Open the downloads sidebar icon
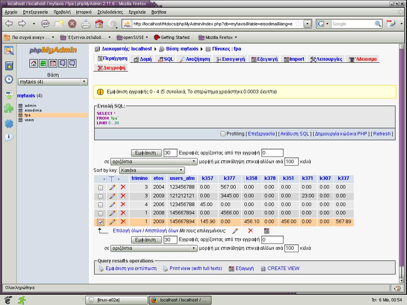This screenshot has width=407, height=305. point(9,95)
